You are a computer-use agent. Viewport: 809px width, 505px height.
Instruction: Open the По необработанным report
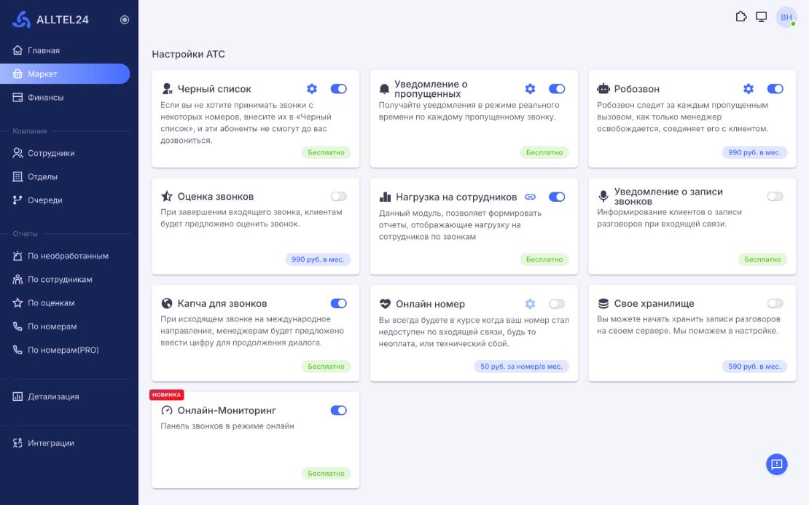pos(68,257)
